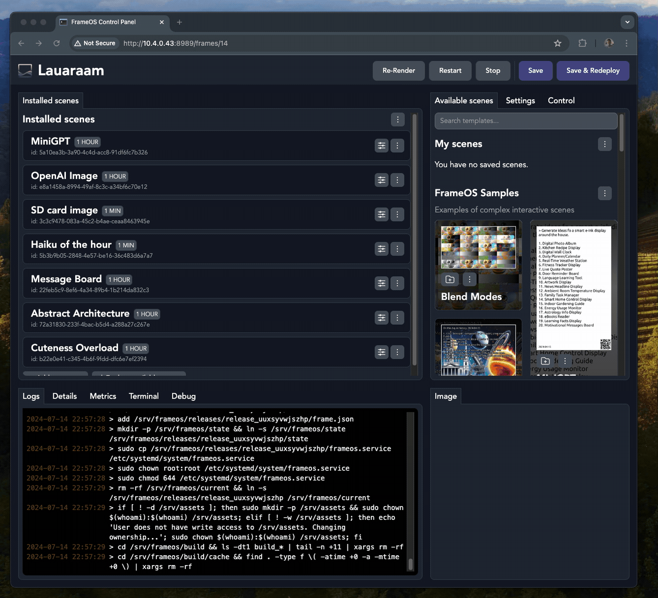This screenshot has width=658, height=598.
Task: Open settings sliders icon for MiniGPT scene
Action: 381,145
